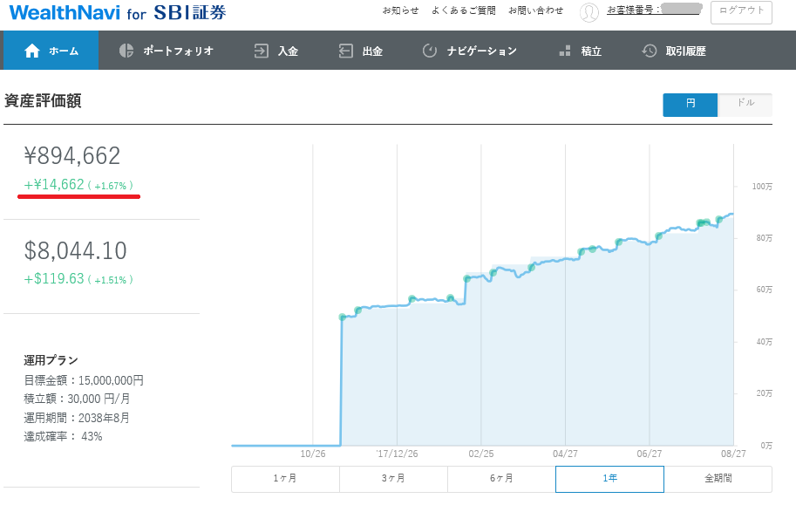Screen dimensions: 796x512
Task: Click the portfolio pie chart icon
Action: tap(126, 51)
